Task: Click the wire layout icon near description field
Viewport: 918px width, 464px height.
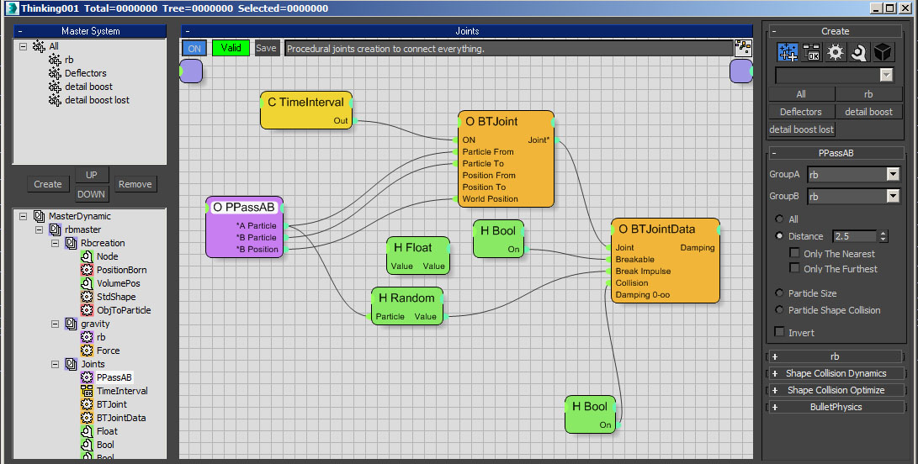Action: coord(742,48)
